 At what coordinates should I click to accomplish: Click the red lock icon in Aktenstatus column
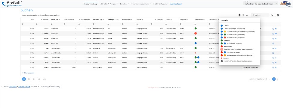[x=196, y=53]
